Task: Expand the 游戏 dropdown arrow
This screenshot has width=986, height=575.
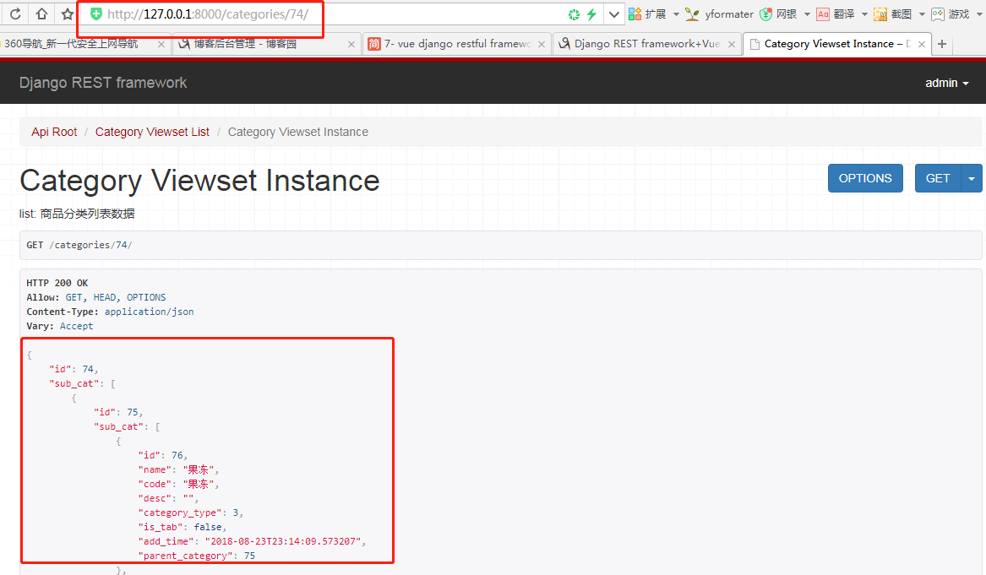Action: pyautogui.click(x=979, y=14)
